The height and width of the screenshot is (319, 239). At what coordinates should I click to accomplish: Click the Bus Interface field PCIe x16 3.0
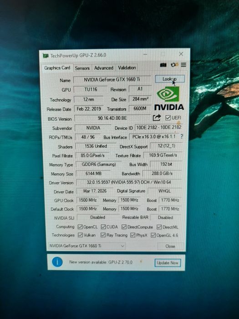click(x=154, y=137)
